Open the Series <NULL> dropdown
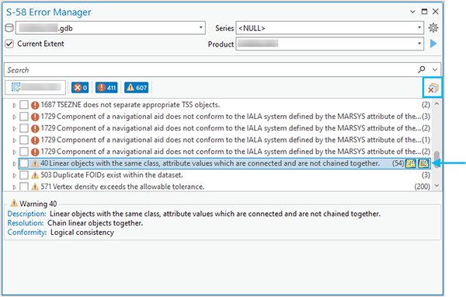The height and width of the screenshot is (297, 466). pyautogui.click(x=419, y=28)
